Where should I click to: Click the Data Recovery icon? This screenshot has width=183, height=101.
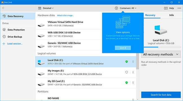[x=4, y=16]
